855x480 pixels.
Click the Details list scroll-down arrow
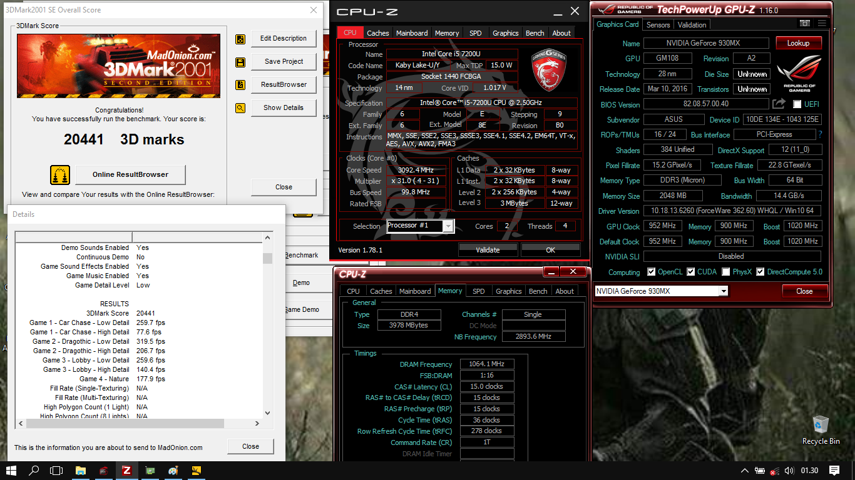[x=268, y=413]
